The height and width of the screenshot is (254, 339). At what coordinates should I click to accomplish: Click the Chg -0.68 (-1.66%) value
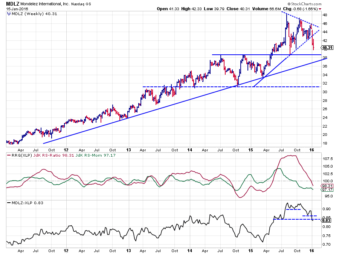click(300, 9)
